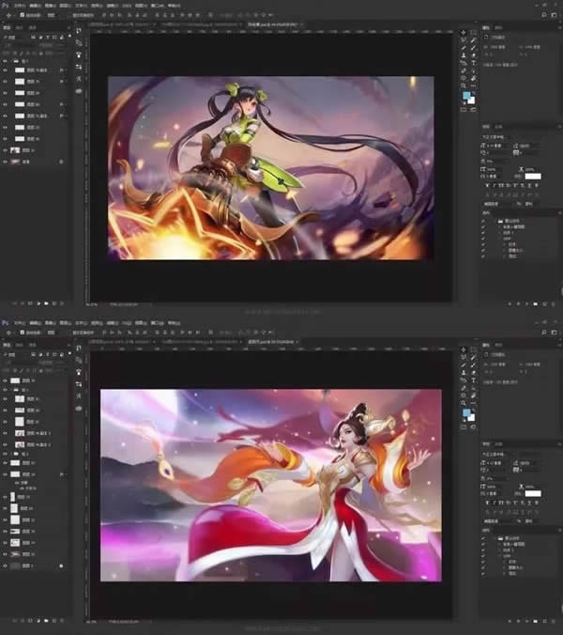The height and width of the screenshot is (635, 563).
Task: Toggle visibility of top group layer in upper panel
Action: click(7, 59)
